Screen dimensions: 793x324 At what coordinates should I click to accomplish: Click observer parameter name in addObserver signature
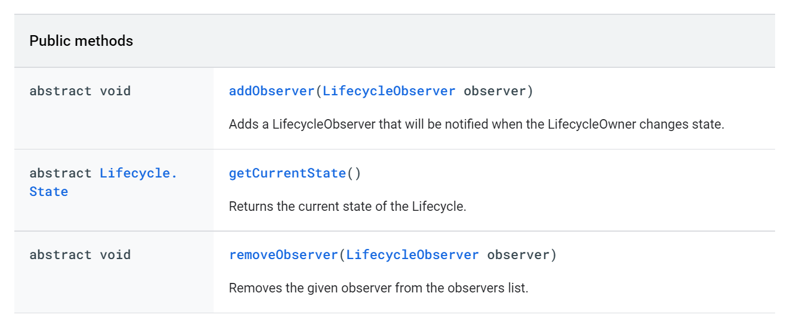tap(495, 91)
